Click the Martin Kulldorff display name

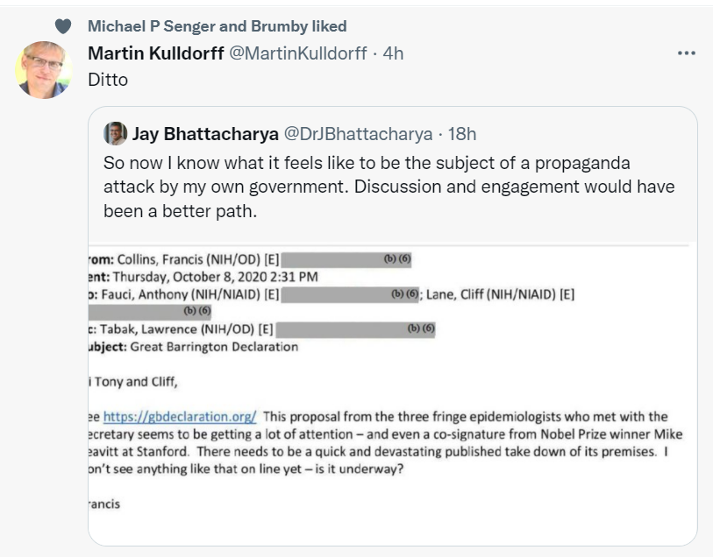[156, 53]
